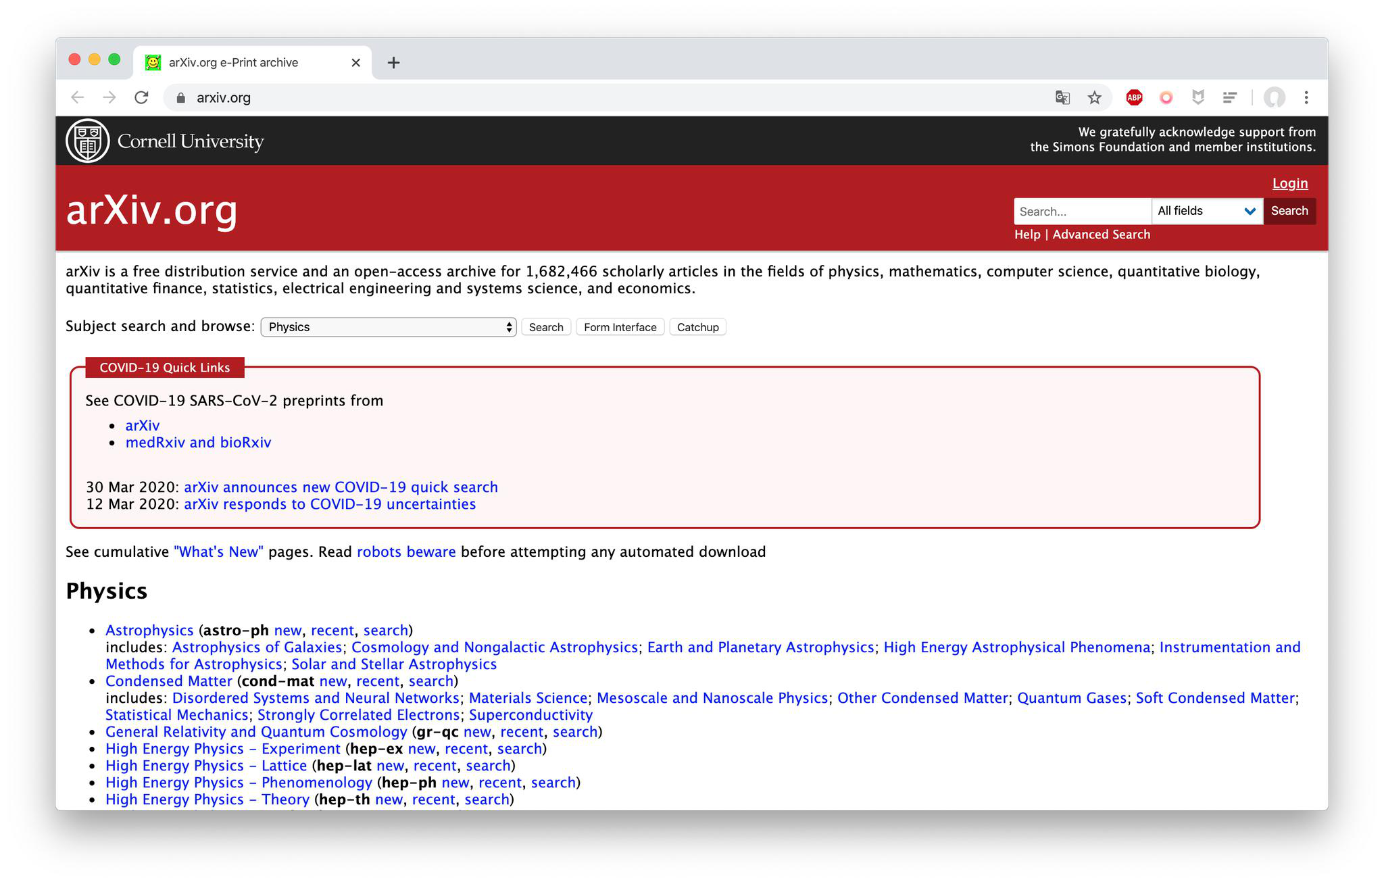Open 'arXiv responds to COVID-19 uncertainties'

tap(330, 504)
